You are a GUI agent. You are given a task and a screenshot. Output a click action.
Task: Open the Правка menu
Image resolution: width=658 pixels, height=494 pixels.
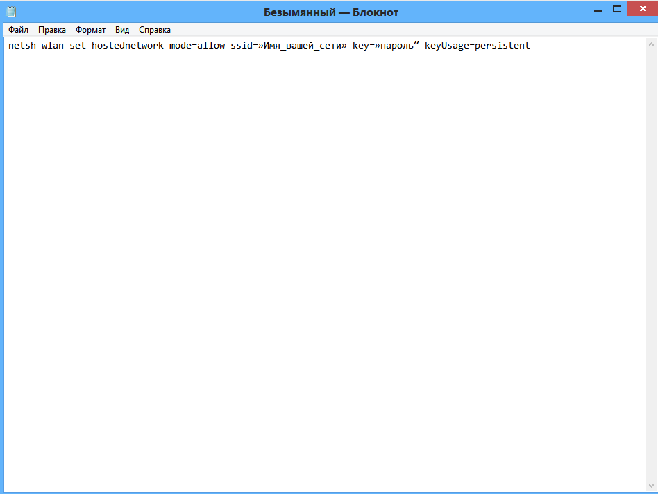(x=52, y=30)
